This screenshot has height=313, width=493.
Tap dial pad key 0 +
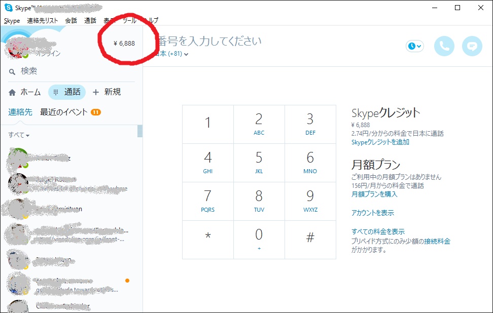click(259, 240)
